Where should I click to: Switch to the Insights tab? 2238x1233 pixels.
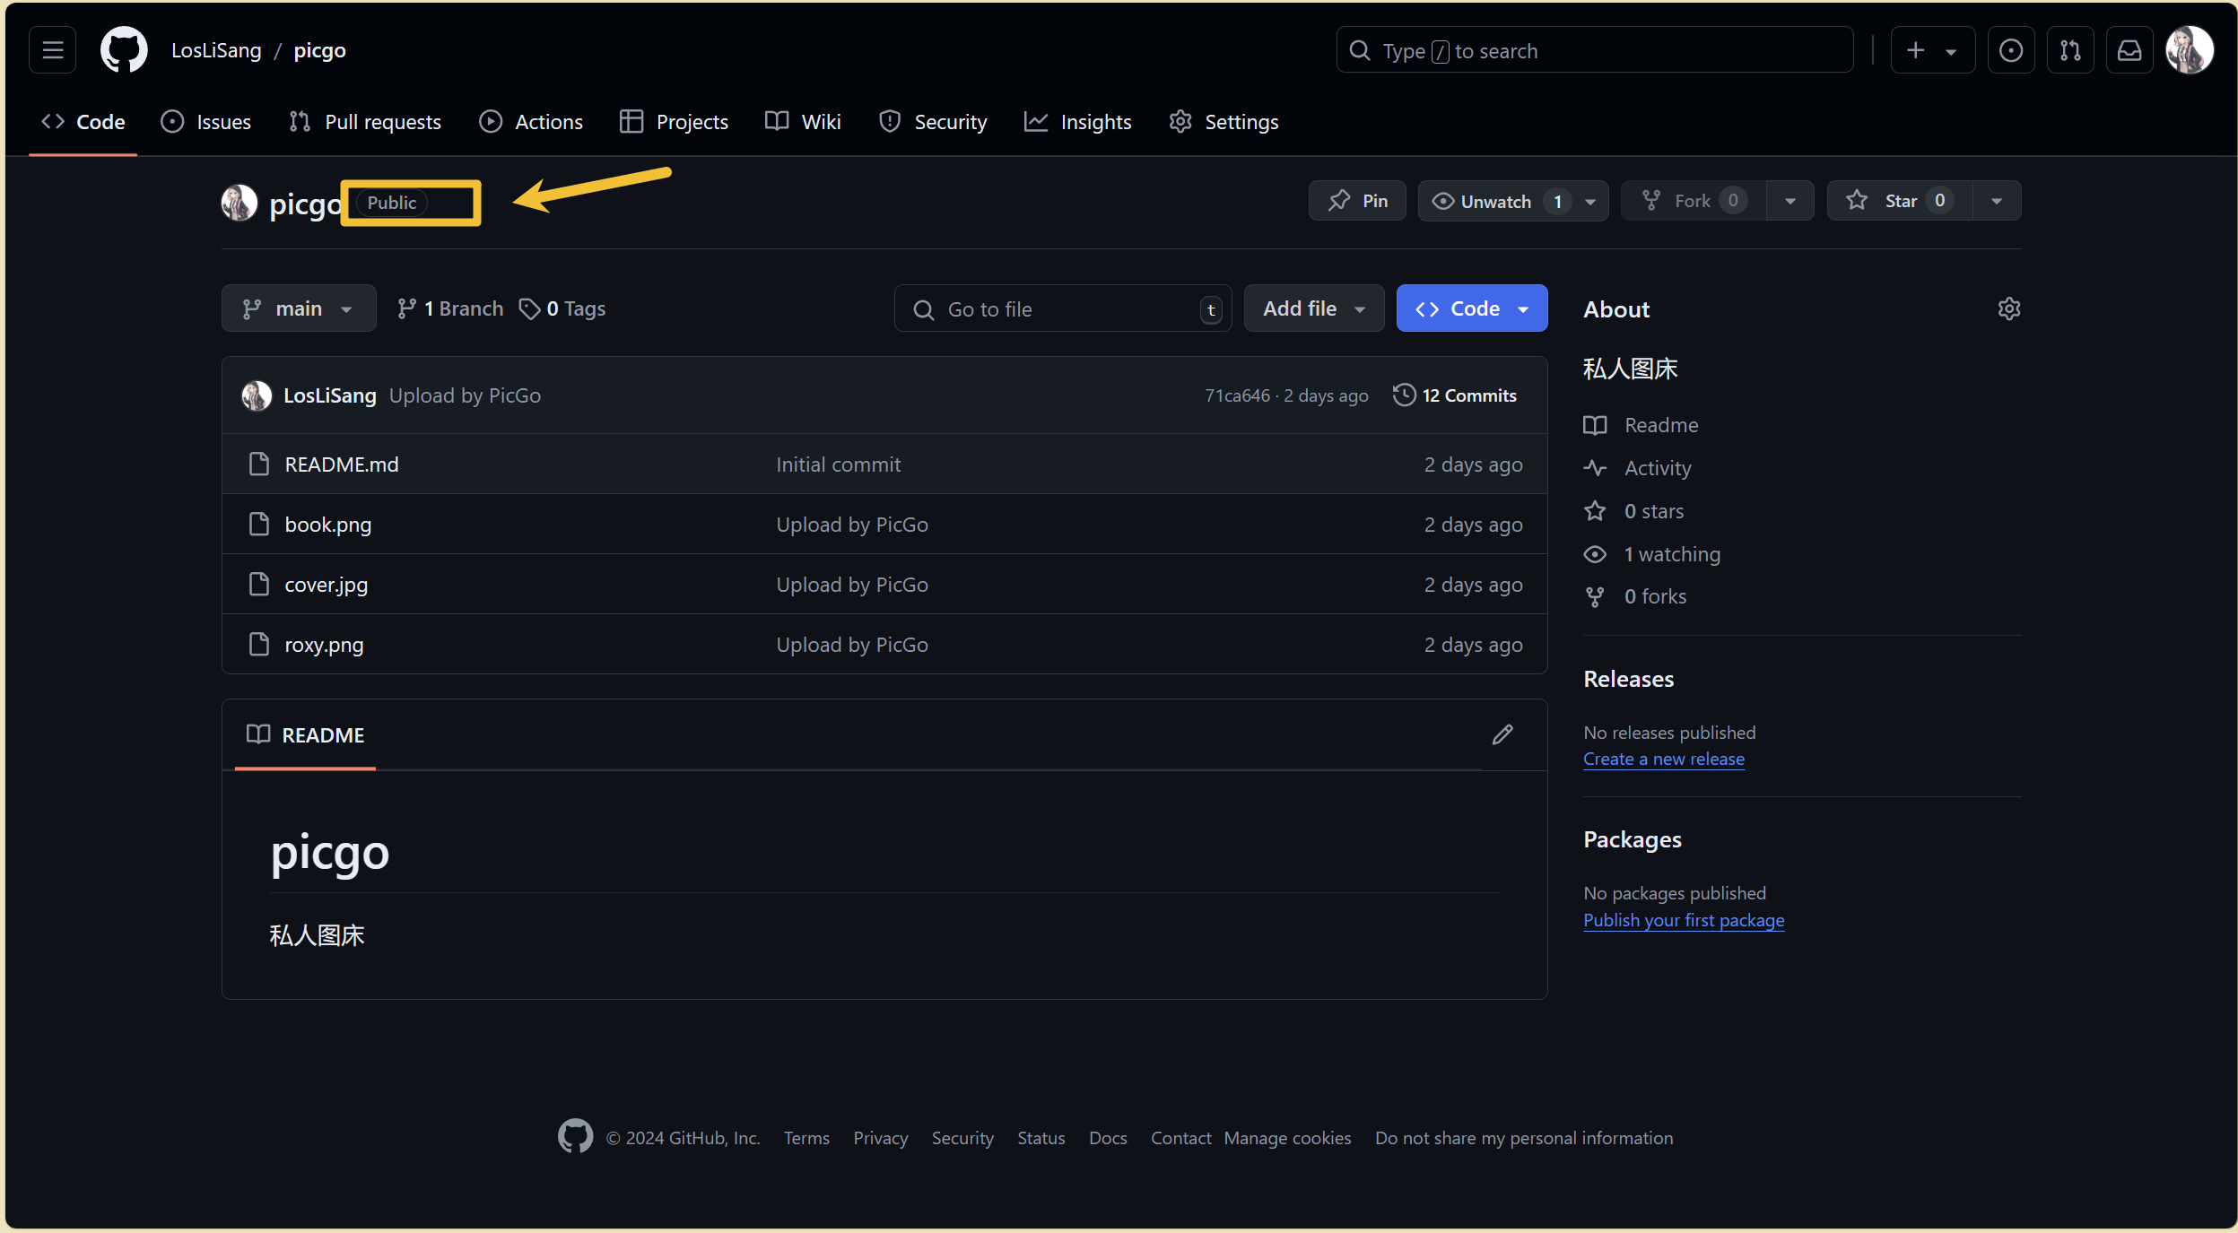(1078, 122)
